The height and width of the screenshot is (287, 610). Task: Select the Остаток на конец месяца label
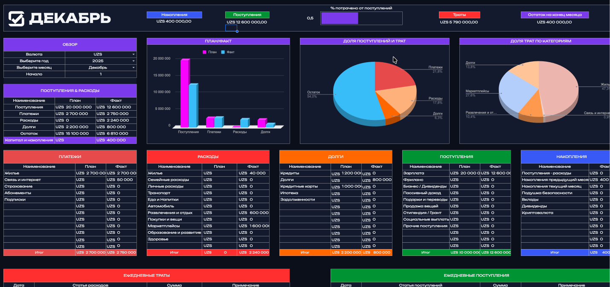pyautogui.click(x=555, y=15)
